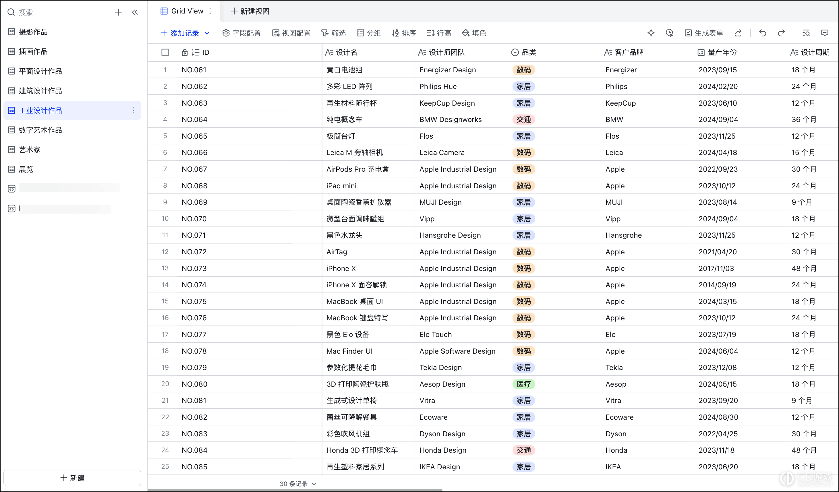This screenshot has width=839, height=492.
Task: Select the cell Leica M 旁轴相机
Action: coord(368,152)
